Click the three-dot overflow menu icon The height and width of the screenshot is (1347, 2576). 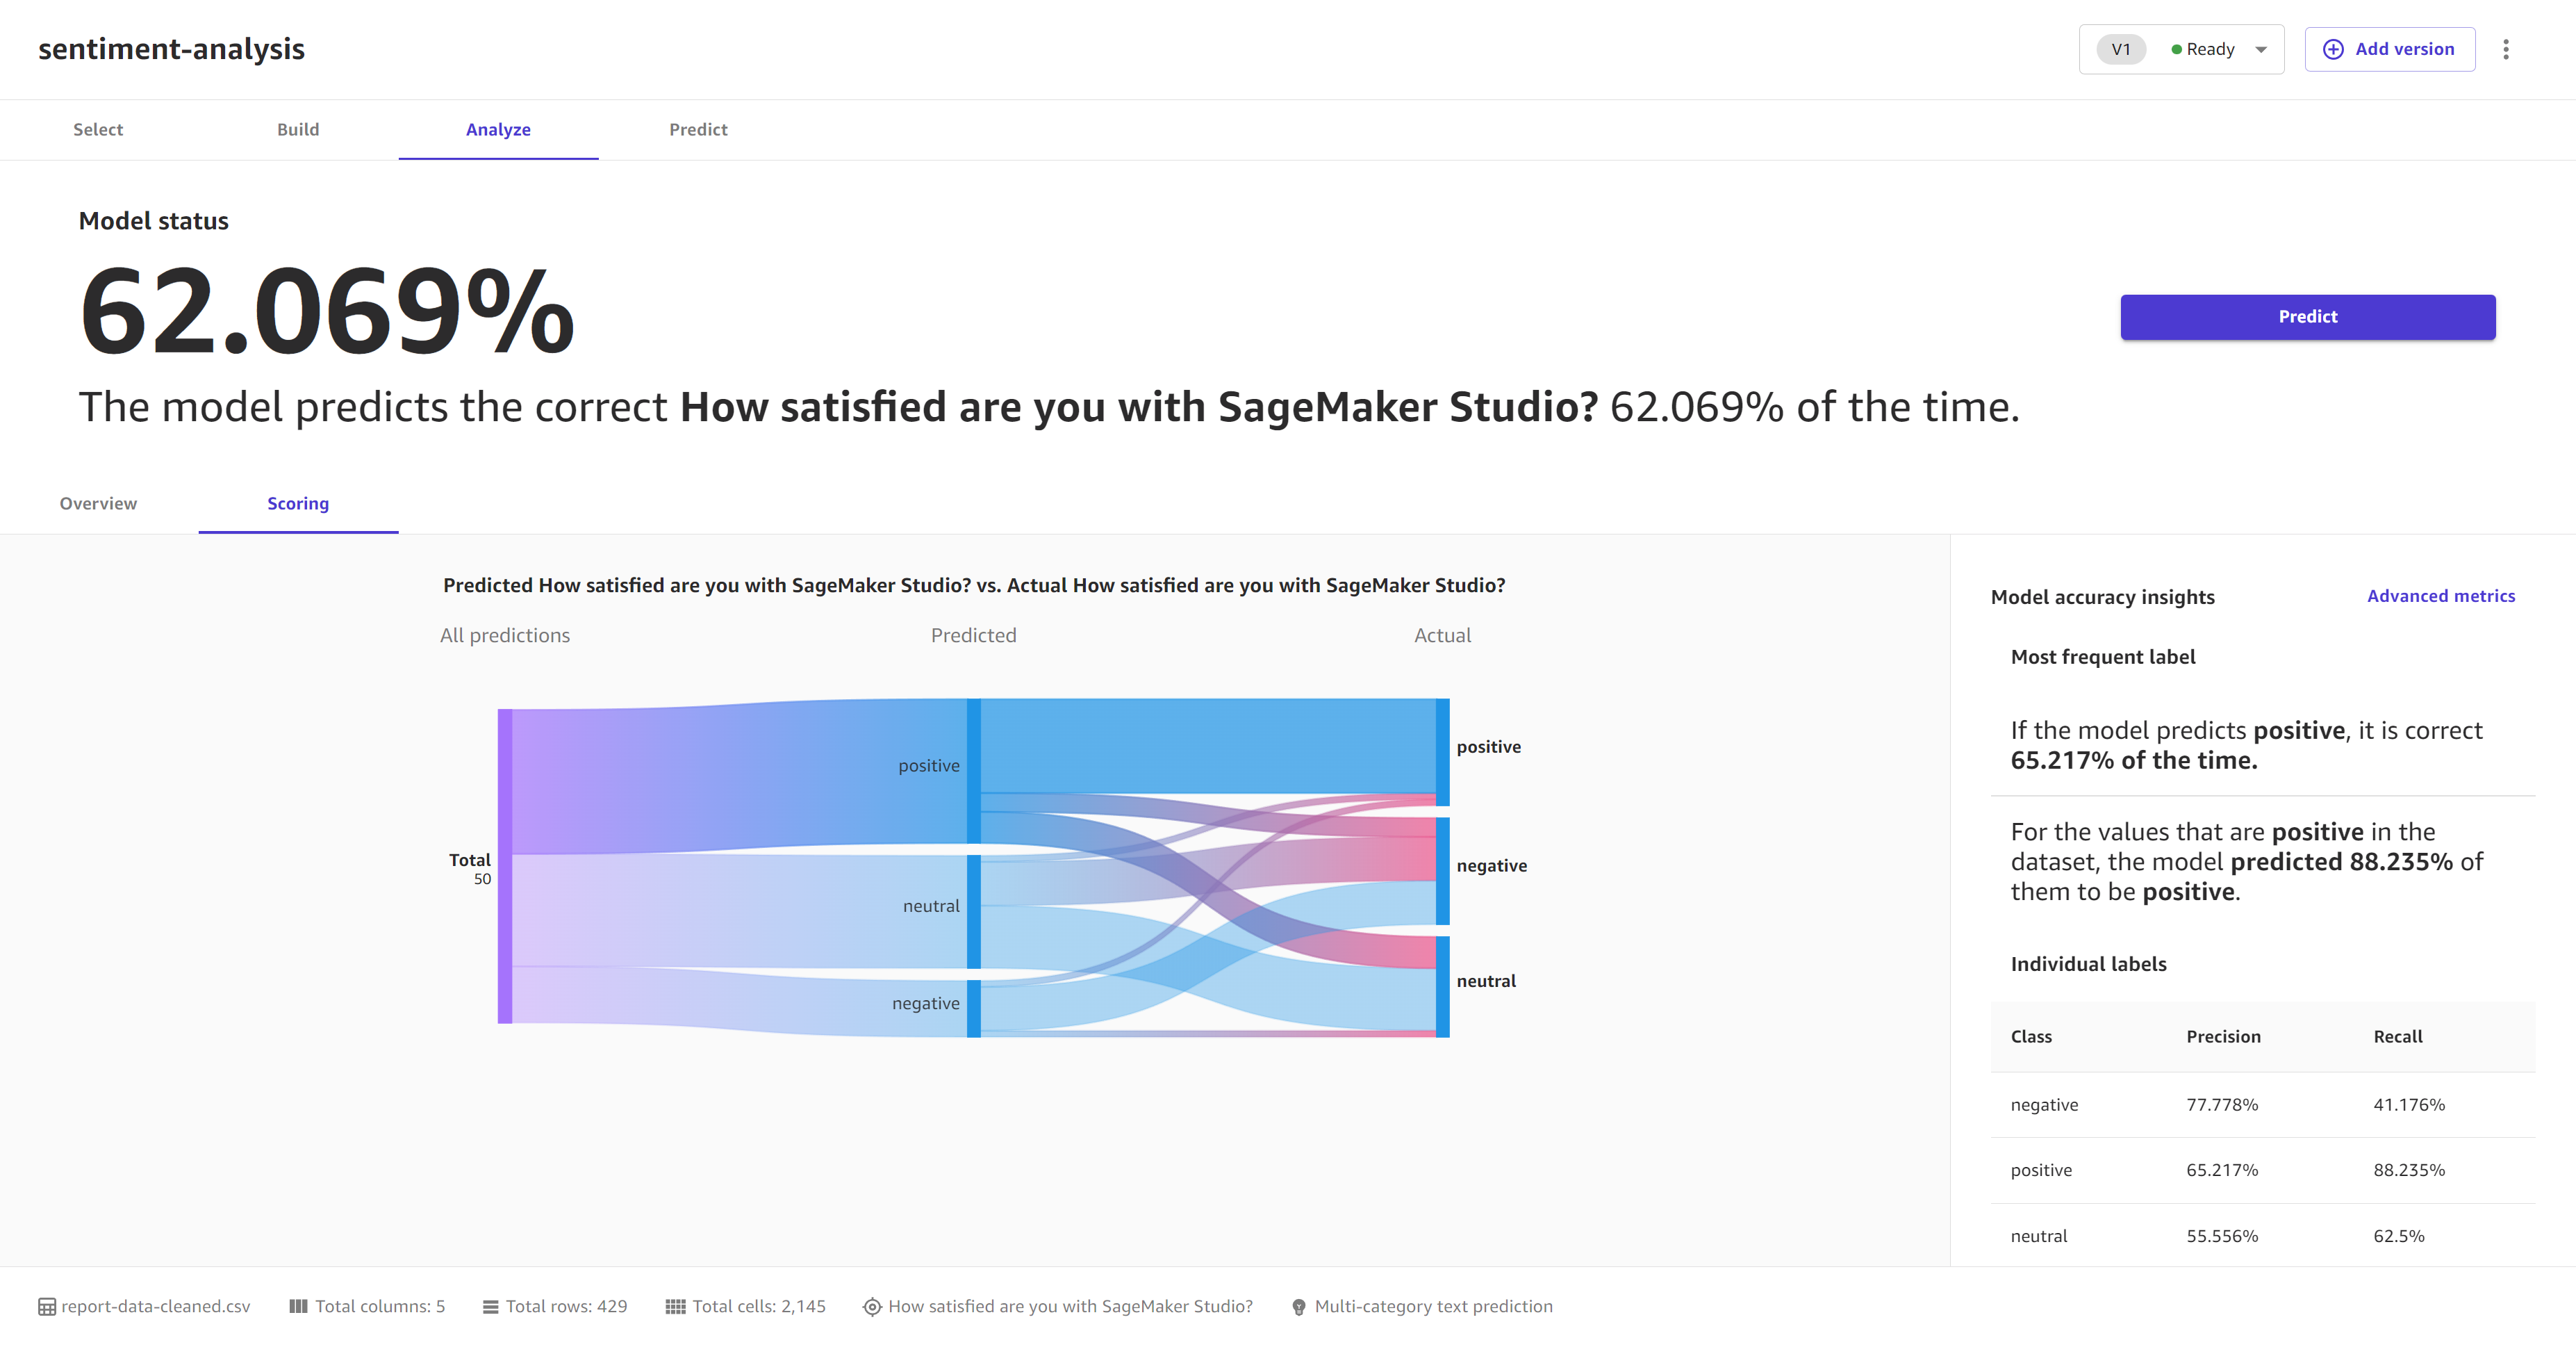point(2504,49)
